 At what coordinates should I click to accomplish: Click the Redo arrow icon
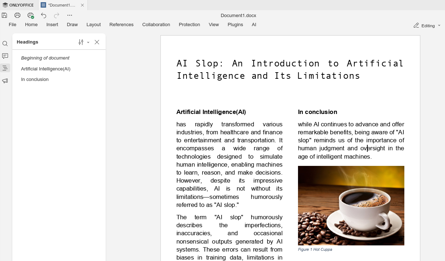[57, 15]
